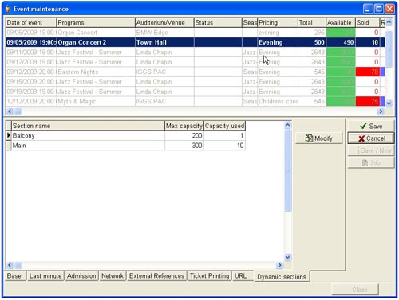Click the events list scroll right arrow
This screenshot has height=300, width=399.
tap(381, 111)
